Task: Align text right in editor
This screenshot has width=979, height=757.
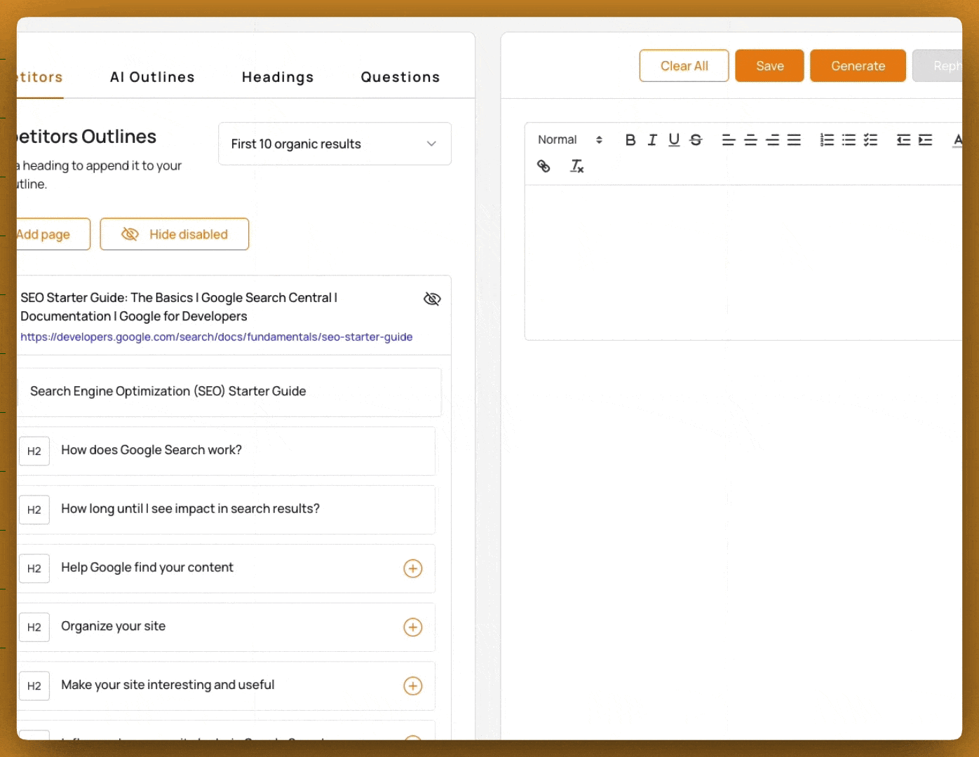Action: click(772, 139)
